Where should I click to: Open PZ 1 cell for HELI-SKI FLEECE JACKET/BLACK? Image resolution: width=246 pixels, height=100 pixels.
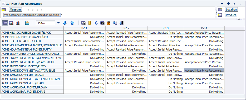pyautogui.click(x=85, y=33)
